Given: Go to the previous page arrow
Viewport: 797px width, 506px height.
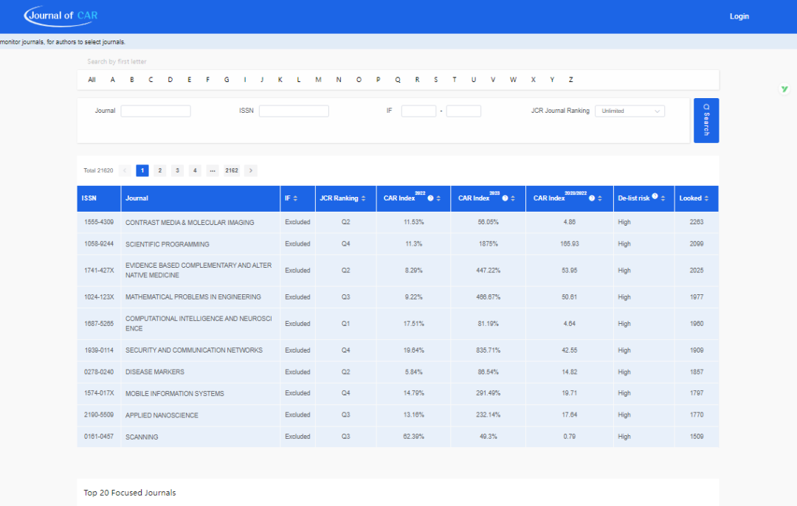Looking at the screenshot, I should pos(125,170).
